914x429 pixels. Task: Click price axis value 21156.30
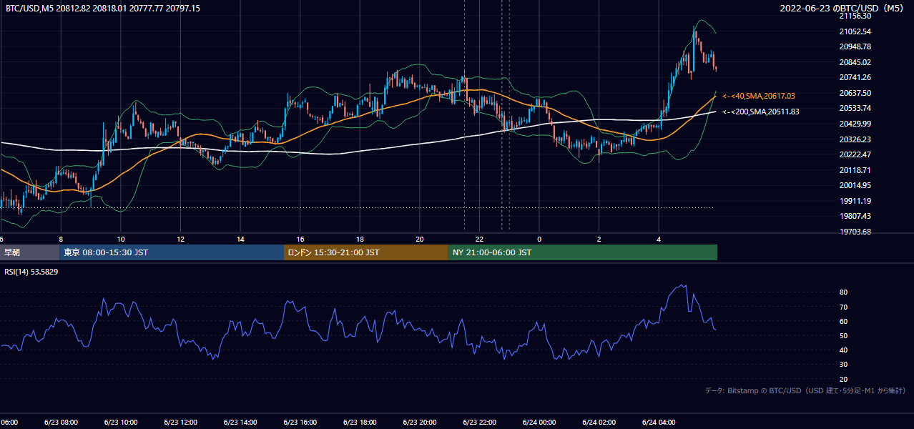[855, 16]
